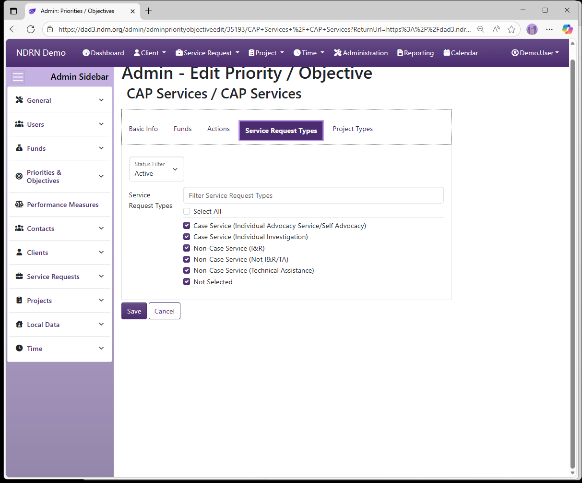
Task: Uncheck Non-Case Service (Not I&R/TA)
Action: tap(187, 259)
